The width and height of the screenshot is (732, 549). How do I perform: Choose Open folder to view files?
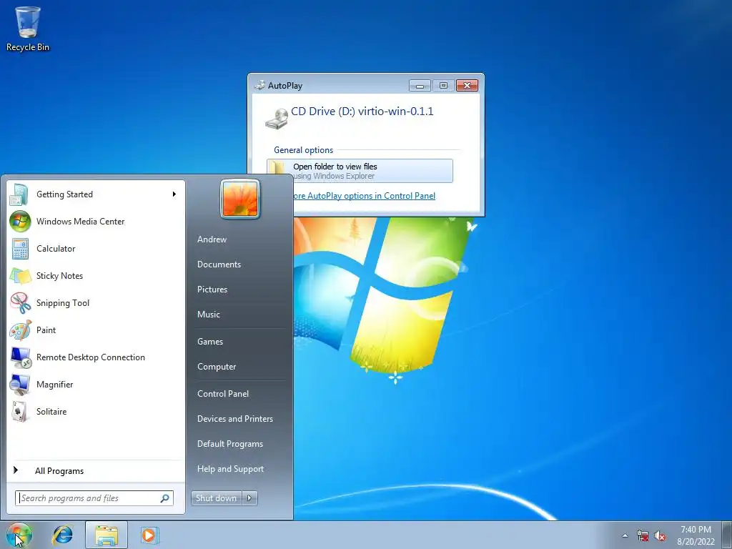360,171
